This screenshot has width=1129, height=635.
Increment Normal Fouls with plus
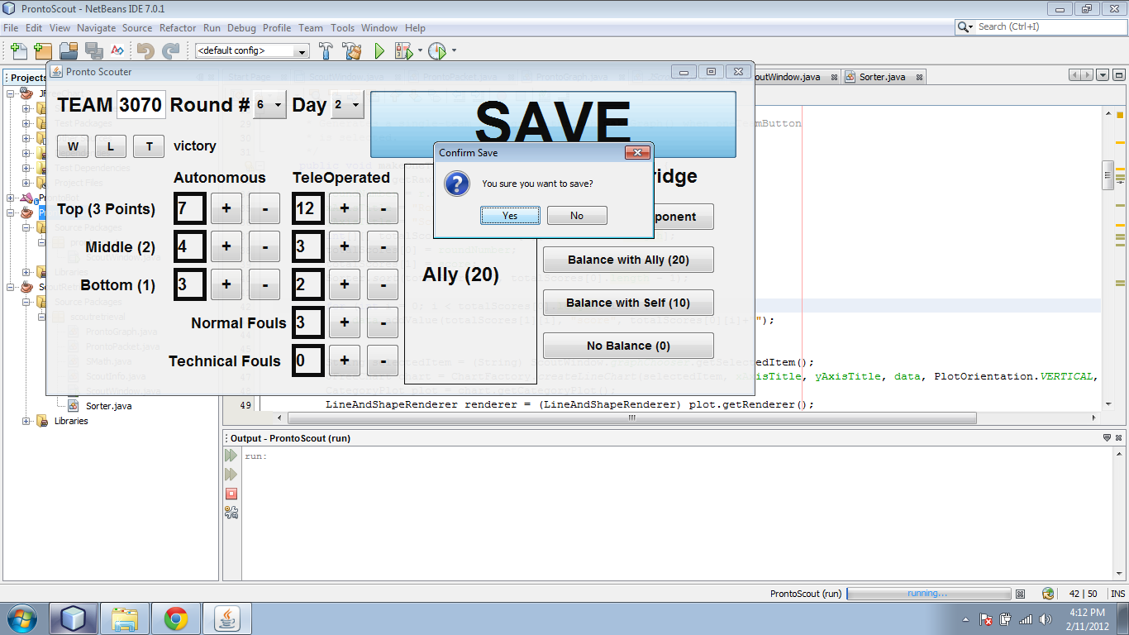click(345, 323)
